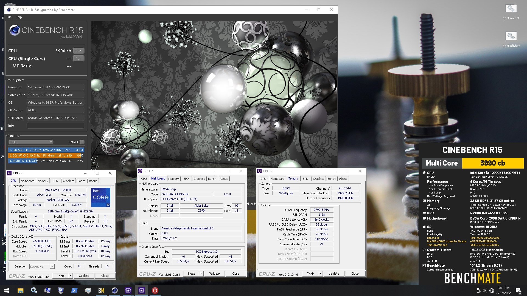This screenshot has height=296, width=527.
Task: Select ranking row 24C/24T 4184 score
Action: tap(46, 150)
